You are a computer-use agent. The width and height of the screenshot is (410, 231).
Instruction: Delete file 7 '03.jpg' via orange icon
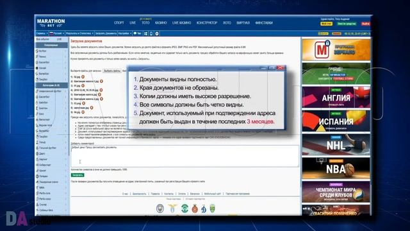83,103
